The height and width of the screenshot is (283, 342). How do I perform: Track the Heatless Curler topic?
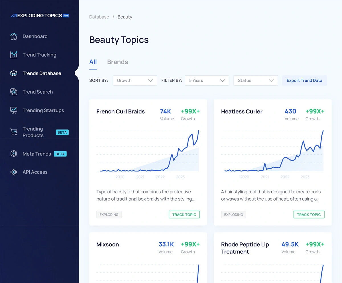click(309, 214)
